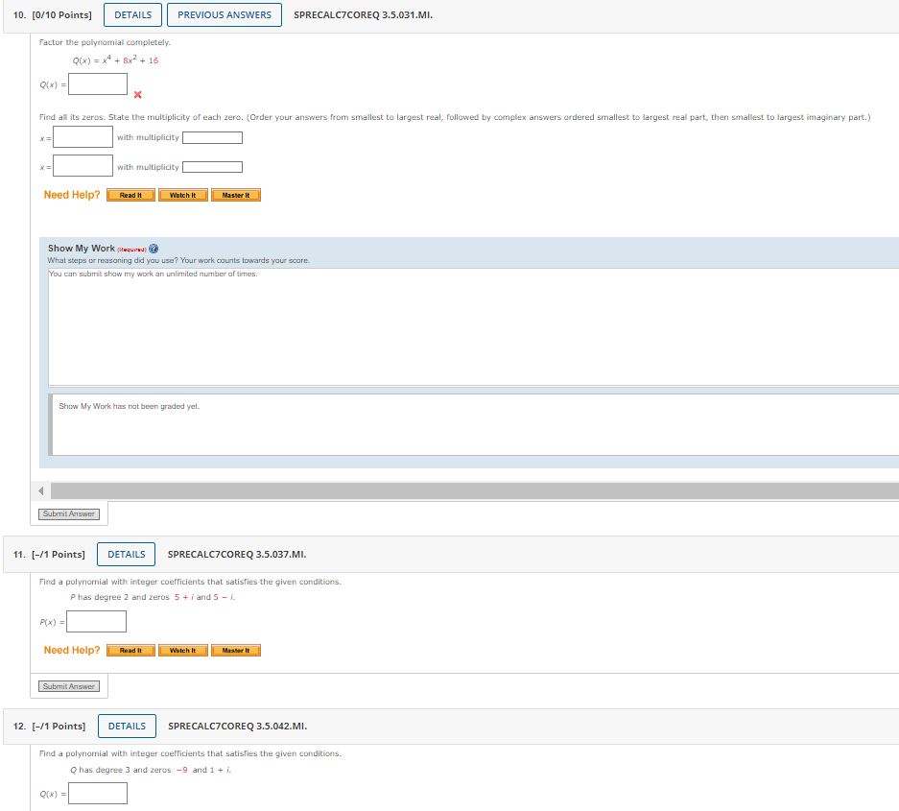Click Watch It for question 11
899x811 pixels.
click(x=182, y=650)
